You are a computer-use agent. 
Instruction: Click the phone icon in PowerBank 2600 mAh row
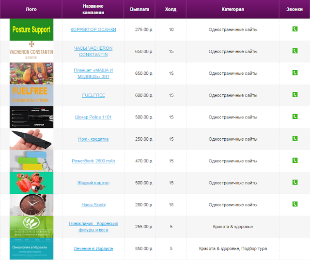pyautogui.click(x=295, y=160)
